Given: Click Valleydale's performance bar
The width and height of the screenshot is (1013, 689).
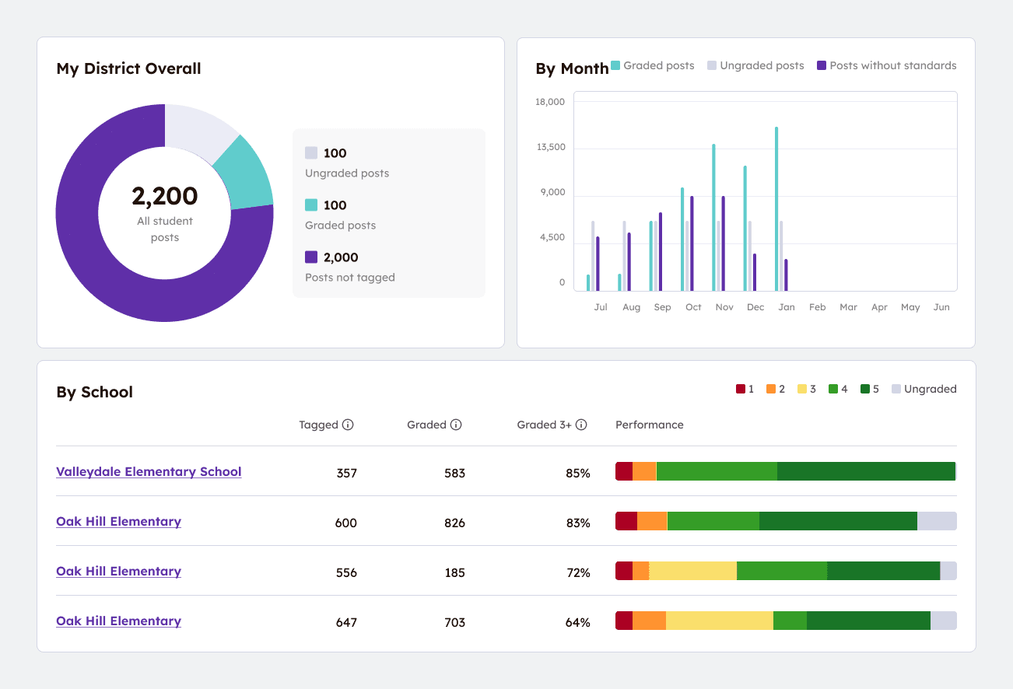Looking at the screenshot, I should (786, 470).
